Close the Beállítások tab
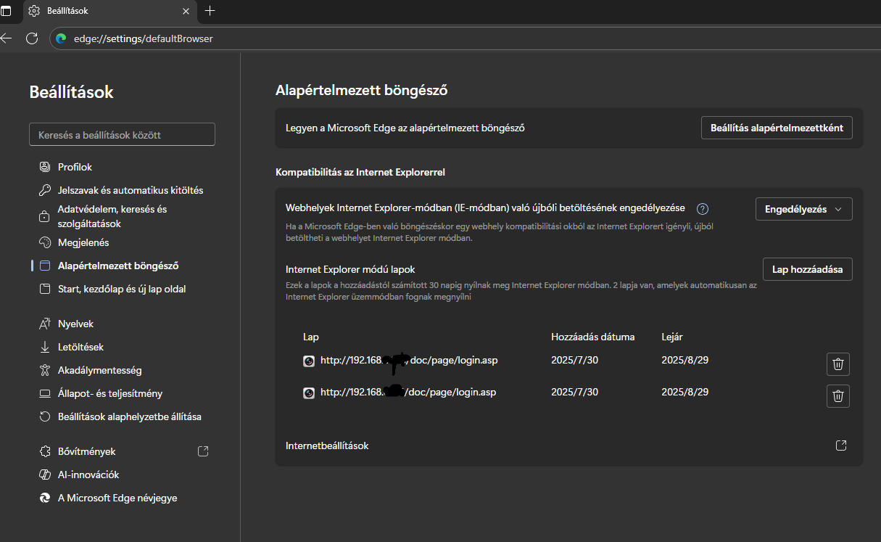881x542 pixels. 186,11
